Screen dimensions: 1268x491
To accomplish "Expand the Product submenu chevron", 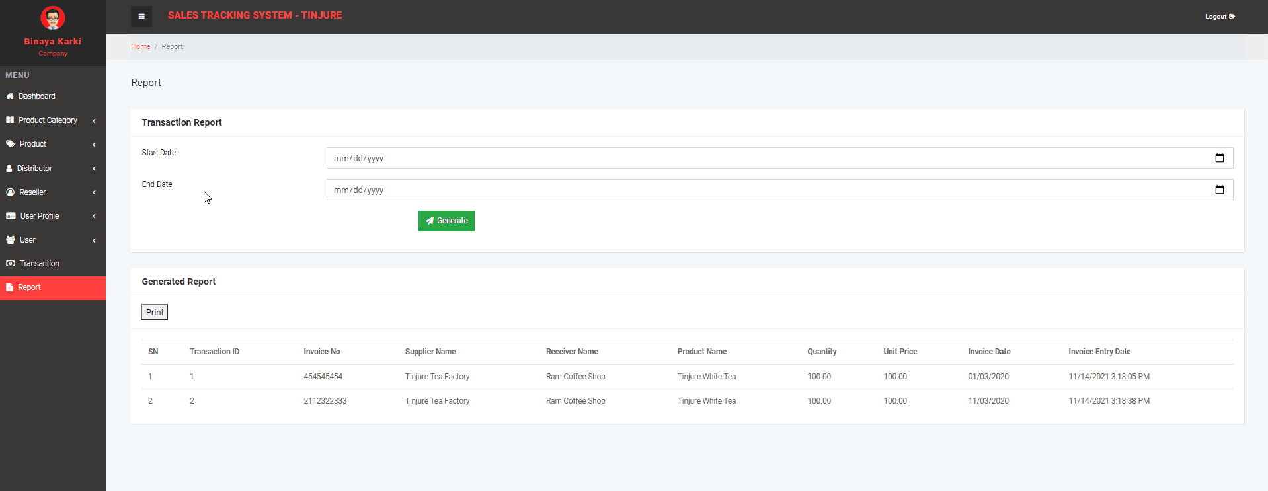I will coord(95,145).
